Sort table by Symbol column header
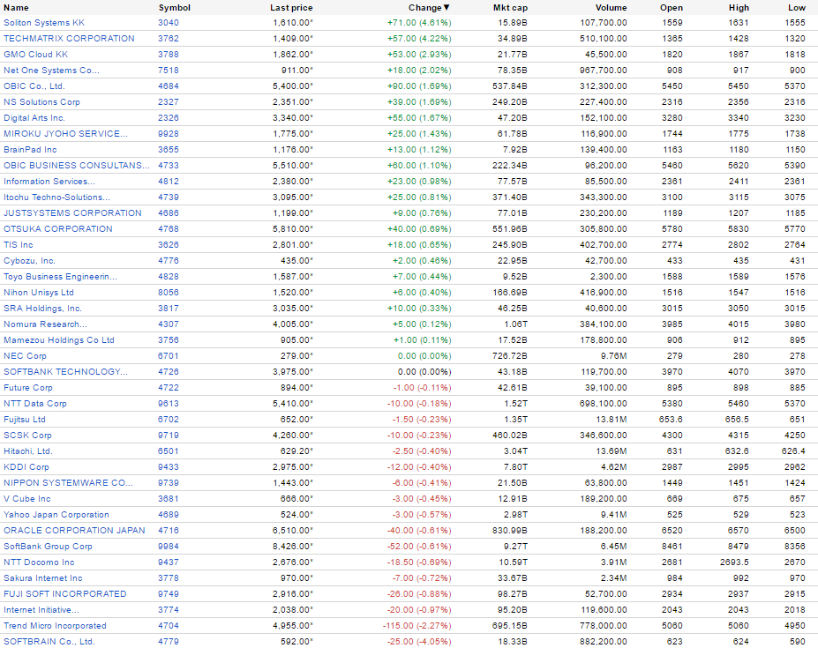Viewport: 818px width, 648px height. coord(174,8)
